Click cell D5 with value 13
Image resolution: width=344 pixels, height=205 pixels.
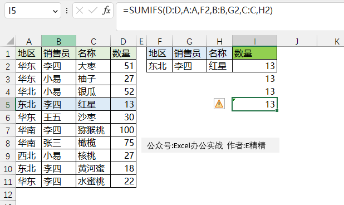(124, 104)
